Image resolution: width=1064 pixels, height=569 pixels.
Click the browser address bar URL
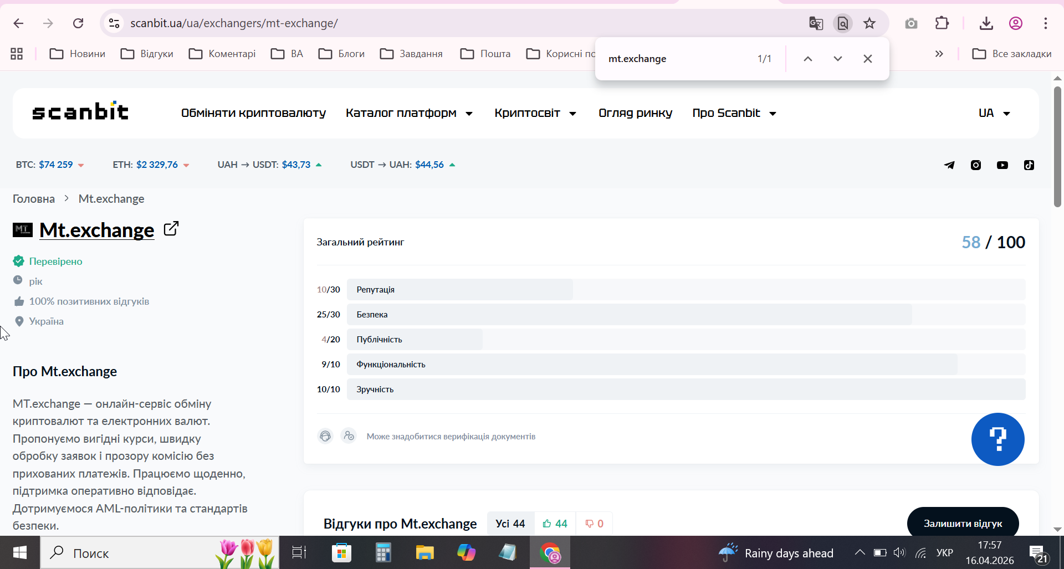[x=234, y=23]
